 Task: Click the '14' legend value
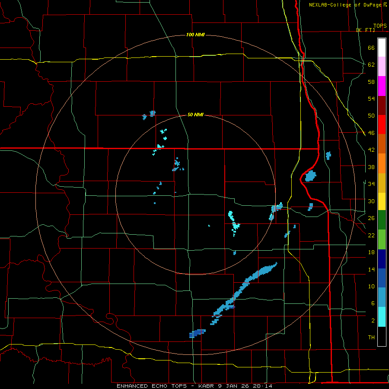[x=371, y=269]
